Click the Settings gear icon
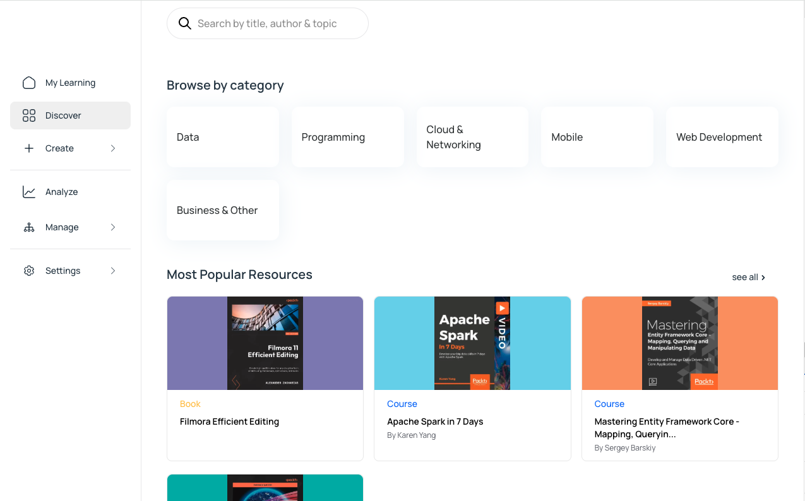The image size is (805, 501). point(29,271)
